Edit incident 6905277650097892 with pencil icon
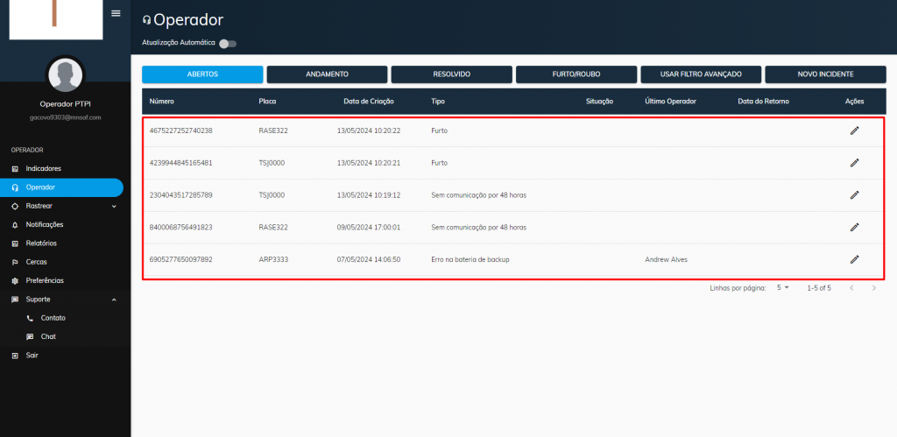The width and height of the screenshot is (897, 437). 854,259
